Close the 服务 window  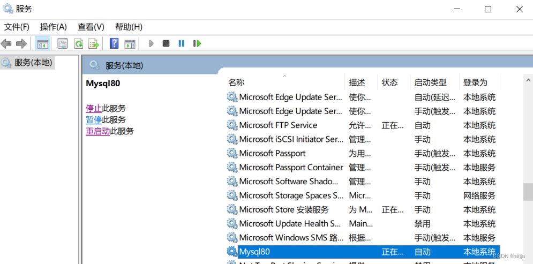pos(520,9)
